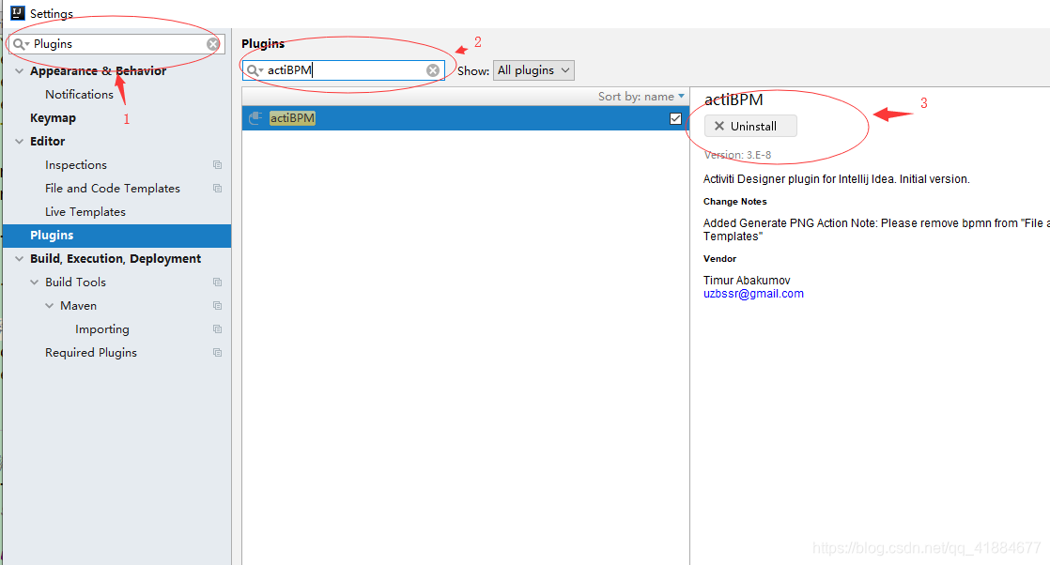
Task: Select Editor category label
Action: (48, 141)
